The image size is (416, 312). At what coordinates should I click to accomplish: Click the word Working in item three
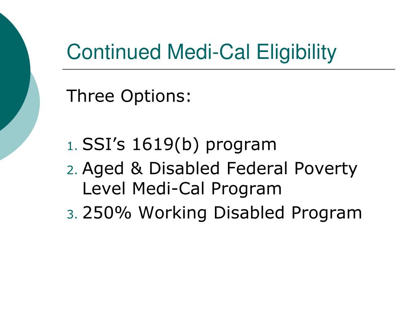tap(173, 213)
